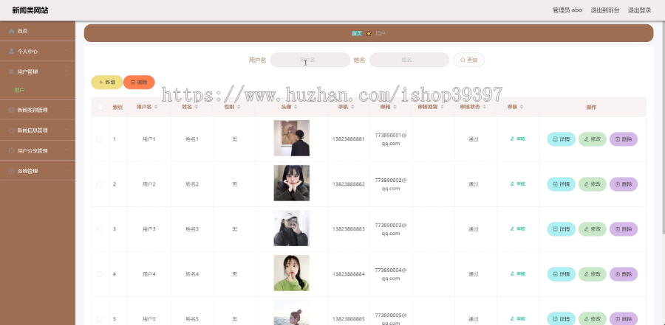
Task: Click 退出登录 in the header
Action: point(639,10)
